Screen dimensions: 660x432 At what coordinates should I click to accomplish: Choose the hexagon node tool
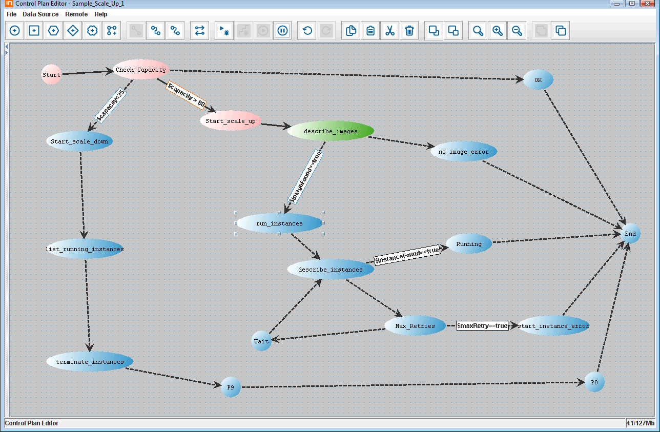click(54, 31)
